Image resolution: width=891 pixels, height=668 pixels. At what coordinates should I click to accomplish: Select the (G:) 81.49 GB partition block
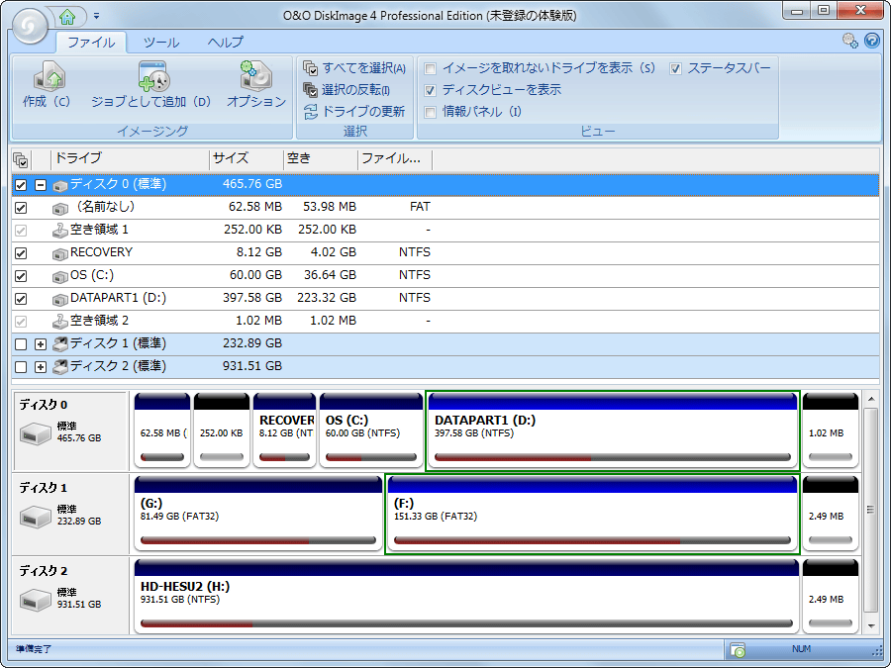[x=258, y=514]
